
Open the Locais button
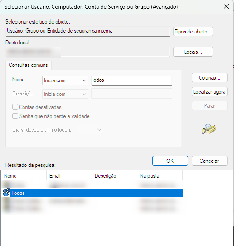(193, 52)
